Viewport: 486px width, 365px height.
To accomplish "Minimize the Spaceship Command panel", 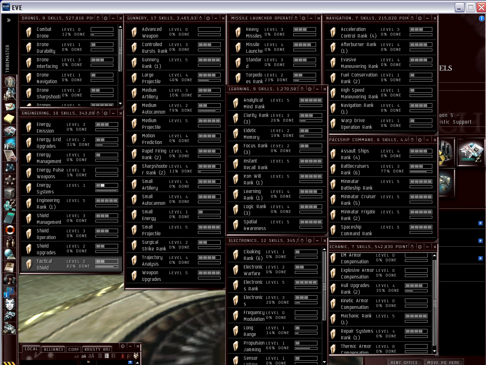I will tap(427, 140).
